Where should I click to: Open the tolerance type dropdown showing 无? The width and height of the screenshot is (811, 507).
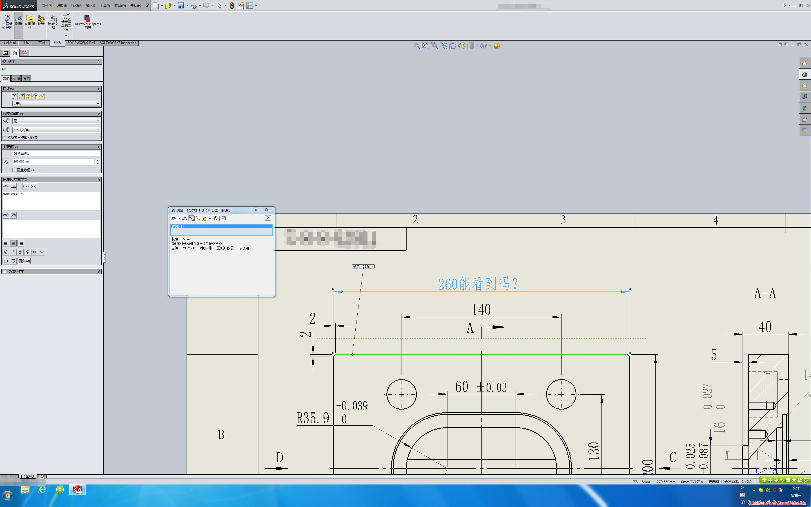pyautogui.click(x=56, y=121)
